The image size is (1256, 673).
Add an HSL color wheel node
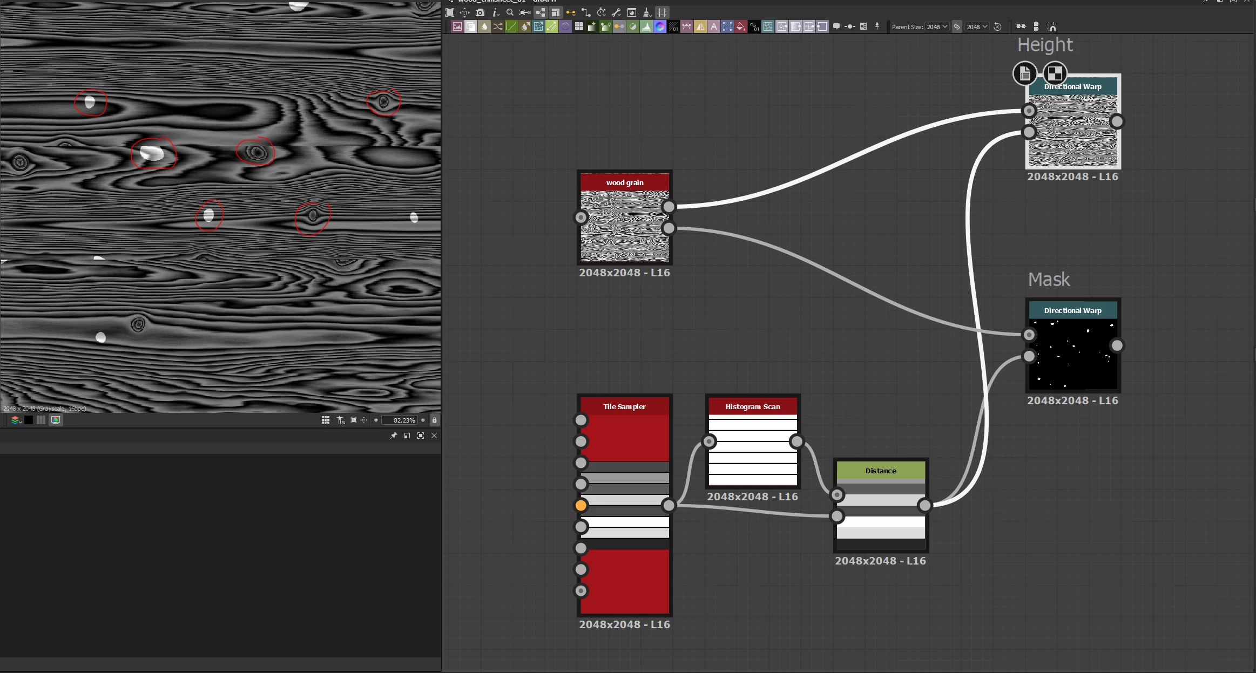point(660,26)
